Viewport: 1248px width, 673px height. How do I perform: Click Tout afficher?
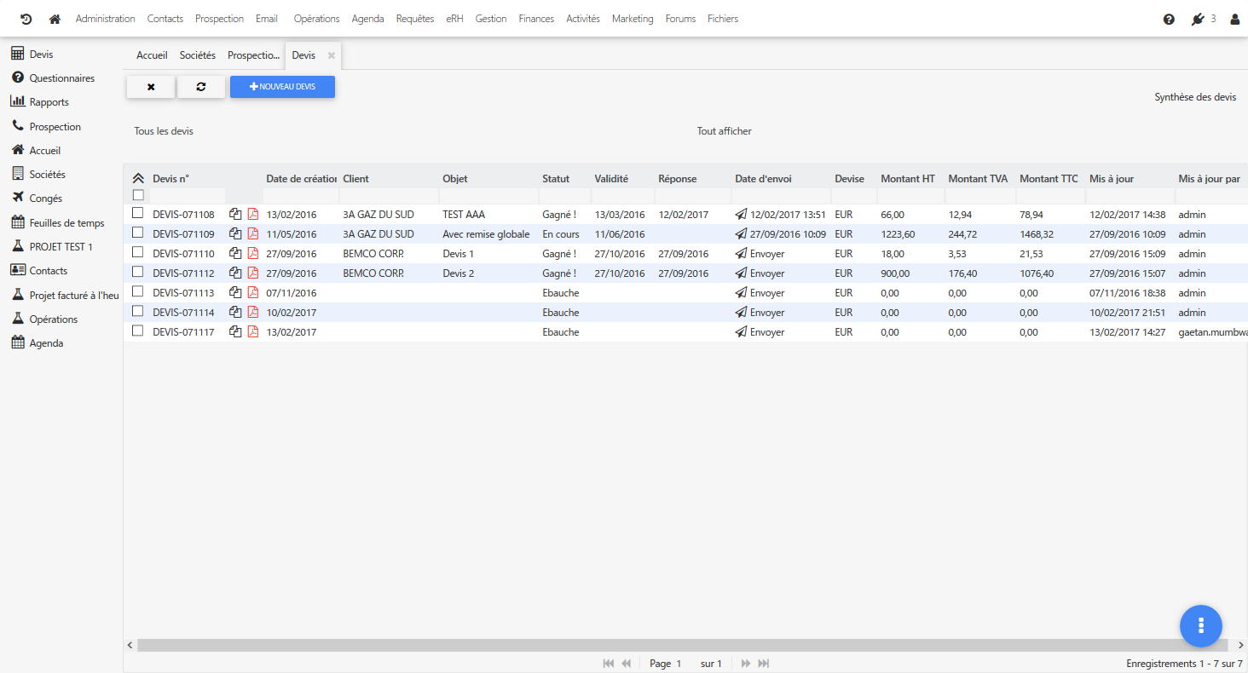coord(725,131)
